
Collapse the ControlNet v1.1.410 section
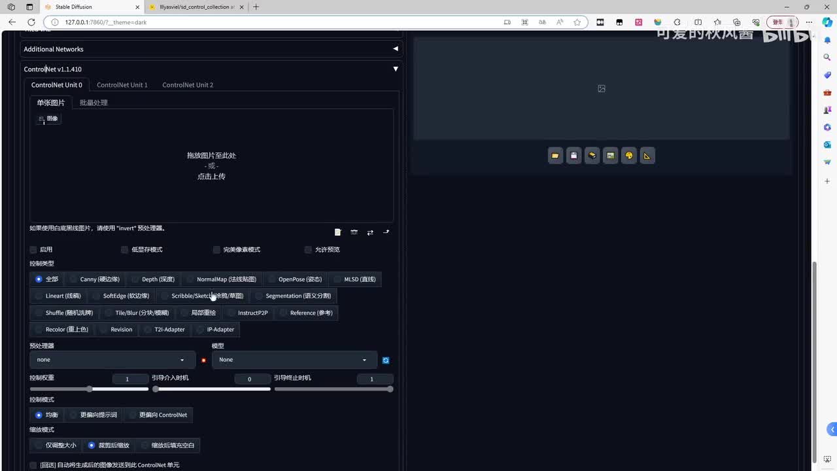[395, 69]
